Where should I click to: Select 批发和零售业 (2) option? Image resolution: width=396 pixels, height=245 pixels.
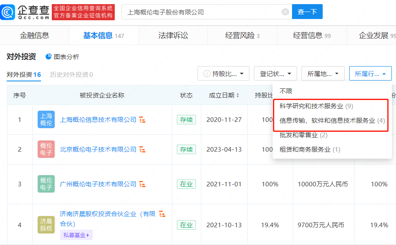pyautogui.click(x=303, y=135)
